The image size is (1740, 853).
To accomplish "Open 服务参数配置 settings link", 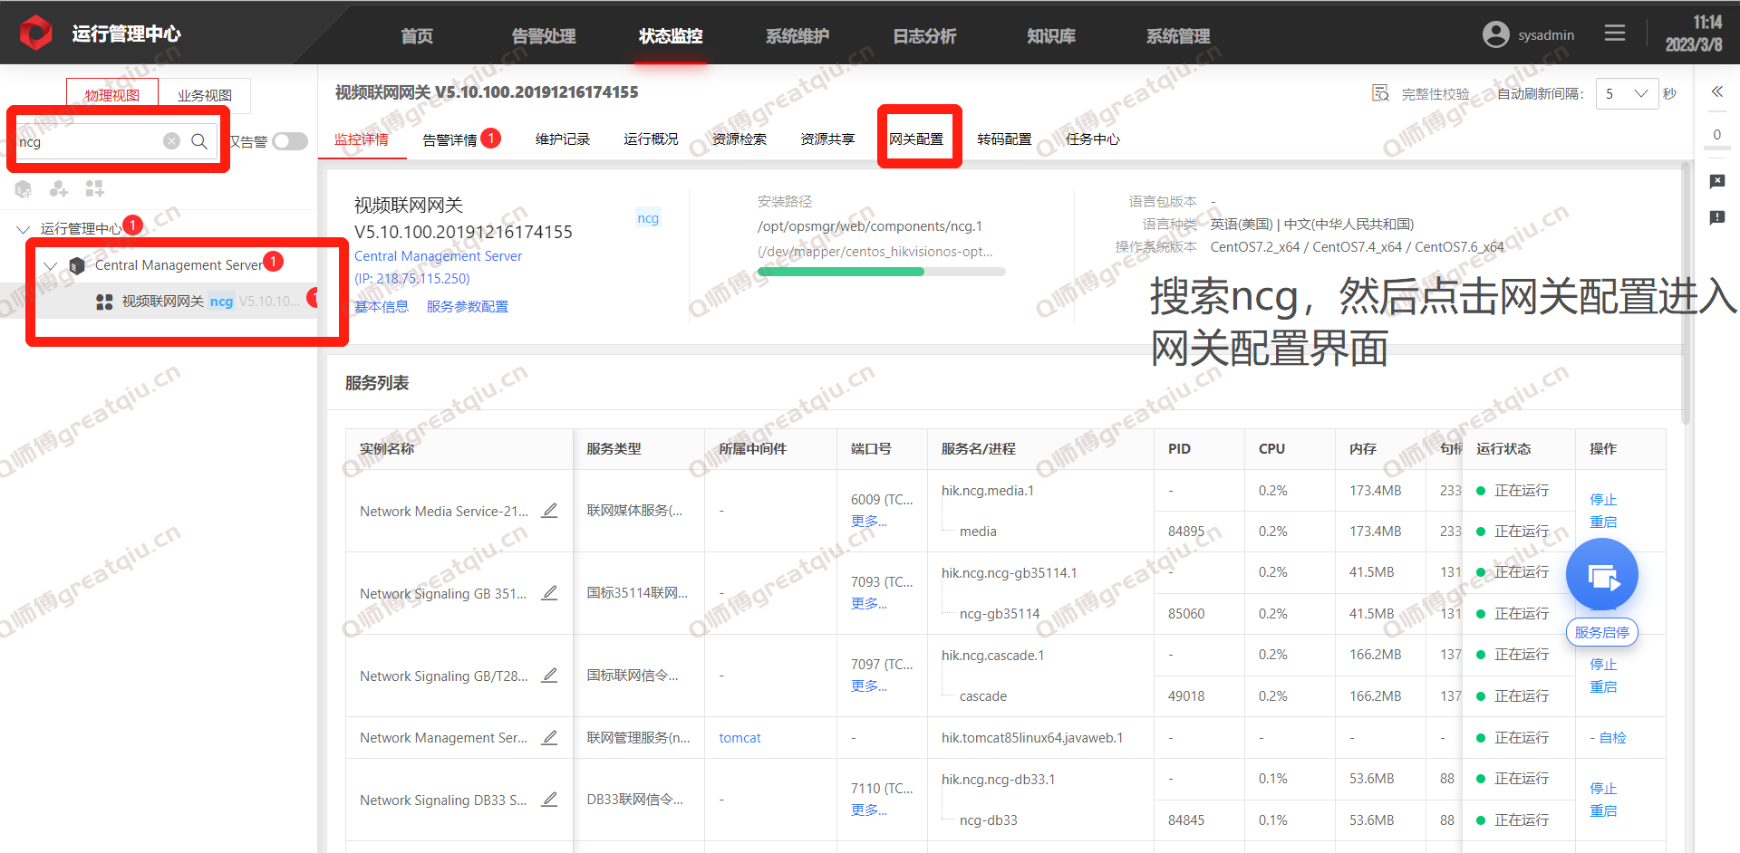I will 467,306.
